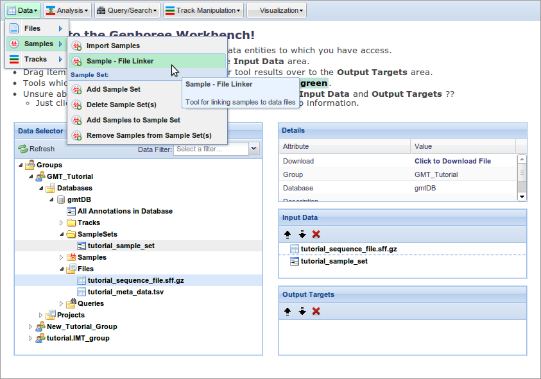Remove selected item from Input Data

tap(316, 235)
